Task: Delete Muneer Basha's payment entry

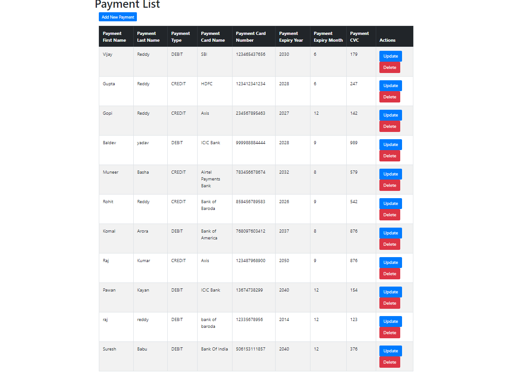Action: 389,185
